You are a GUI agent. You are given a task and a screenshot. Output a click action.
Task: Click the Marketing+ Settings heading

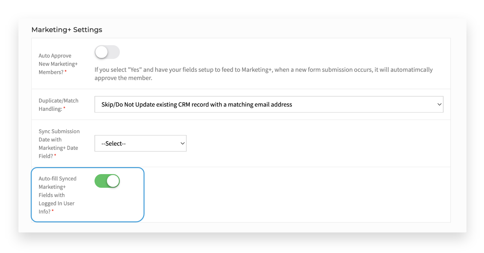click(x=66, y=30)
